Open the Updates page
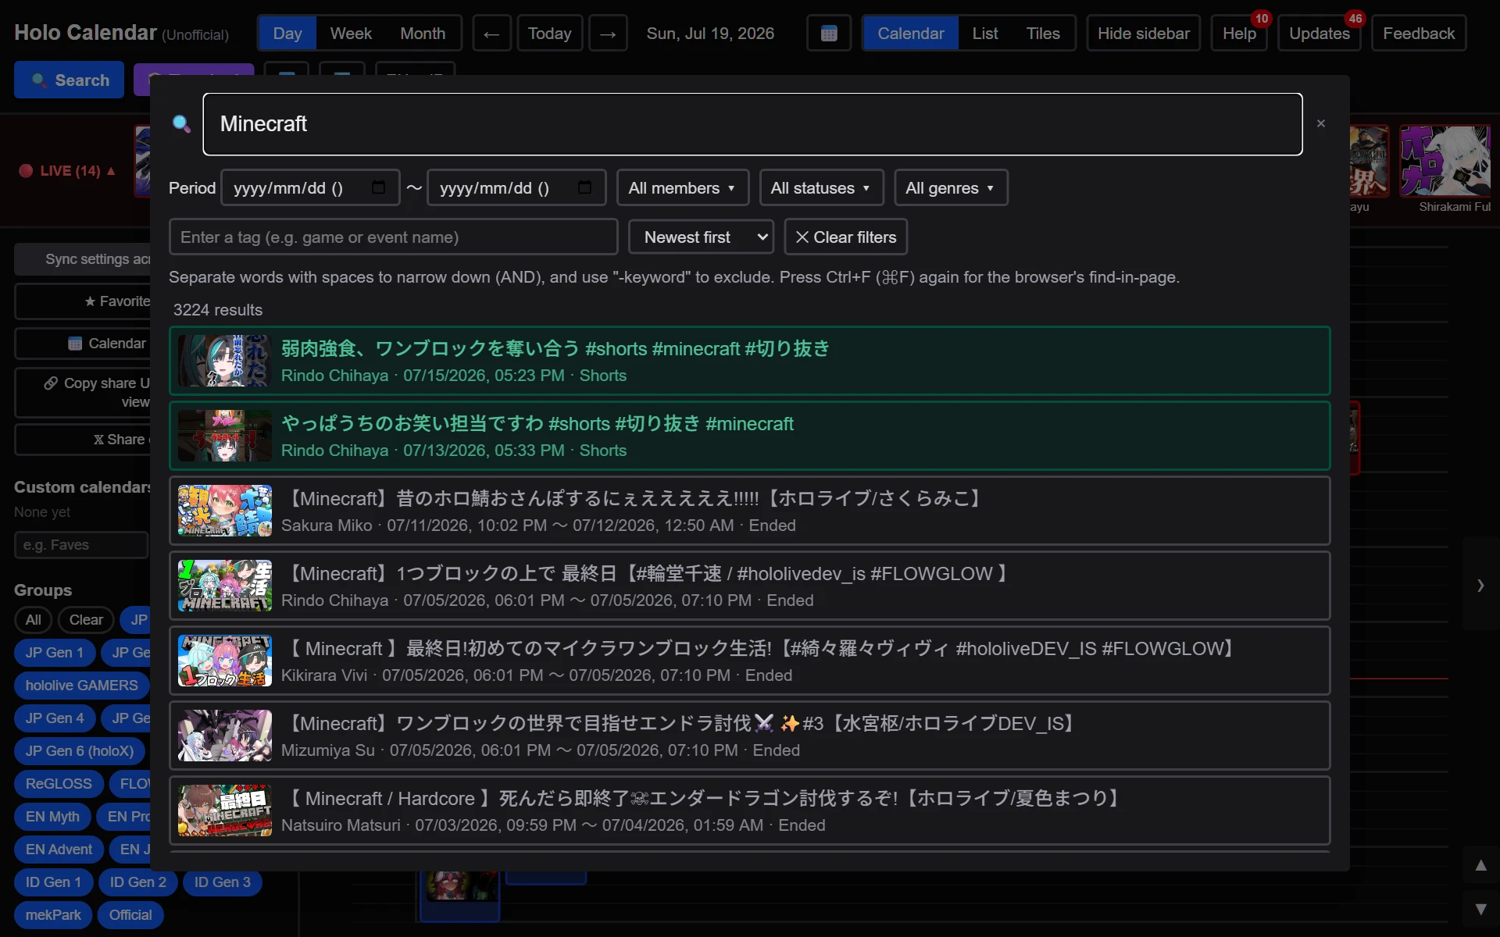 1320,34
